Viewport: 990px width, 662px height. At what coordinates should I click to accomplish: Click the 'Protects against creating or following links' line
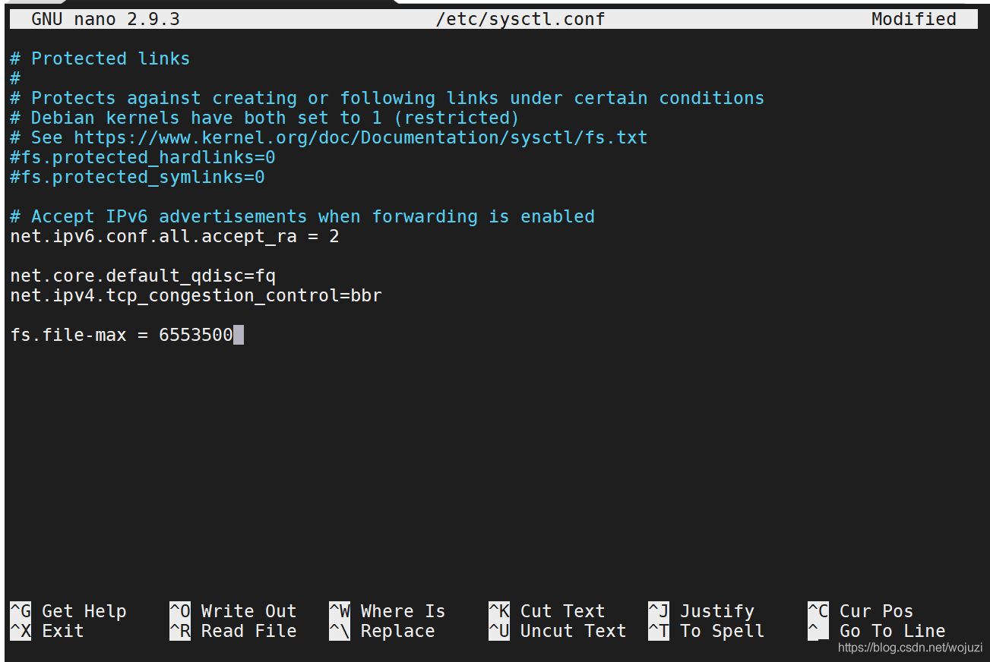387,98
